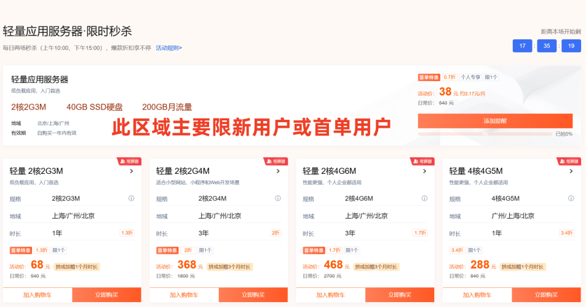Click 拼成加赠3个月时长 label on 468元 card

pos(376,266)
